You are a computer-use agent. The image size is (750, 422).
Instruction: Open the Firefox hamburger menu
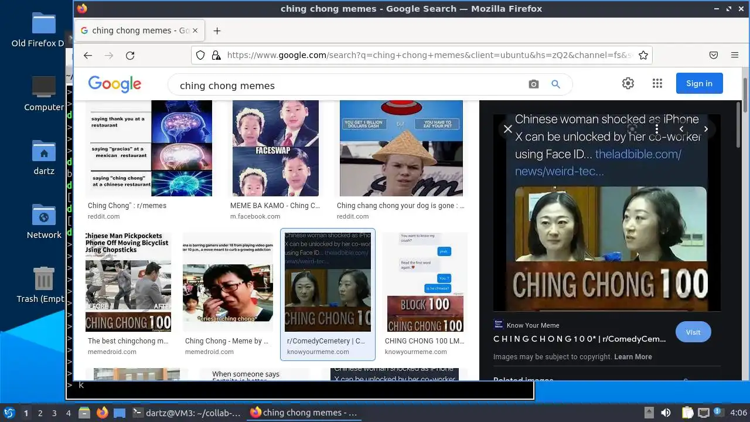[735, 55]
